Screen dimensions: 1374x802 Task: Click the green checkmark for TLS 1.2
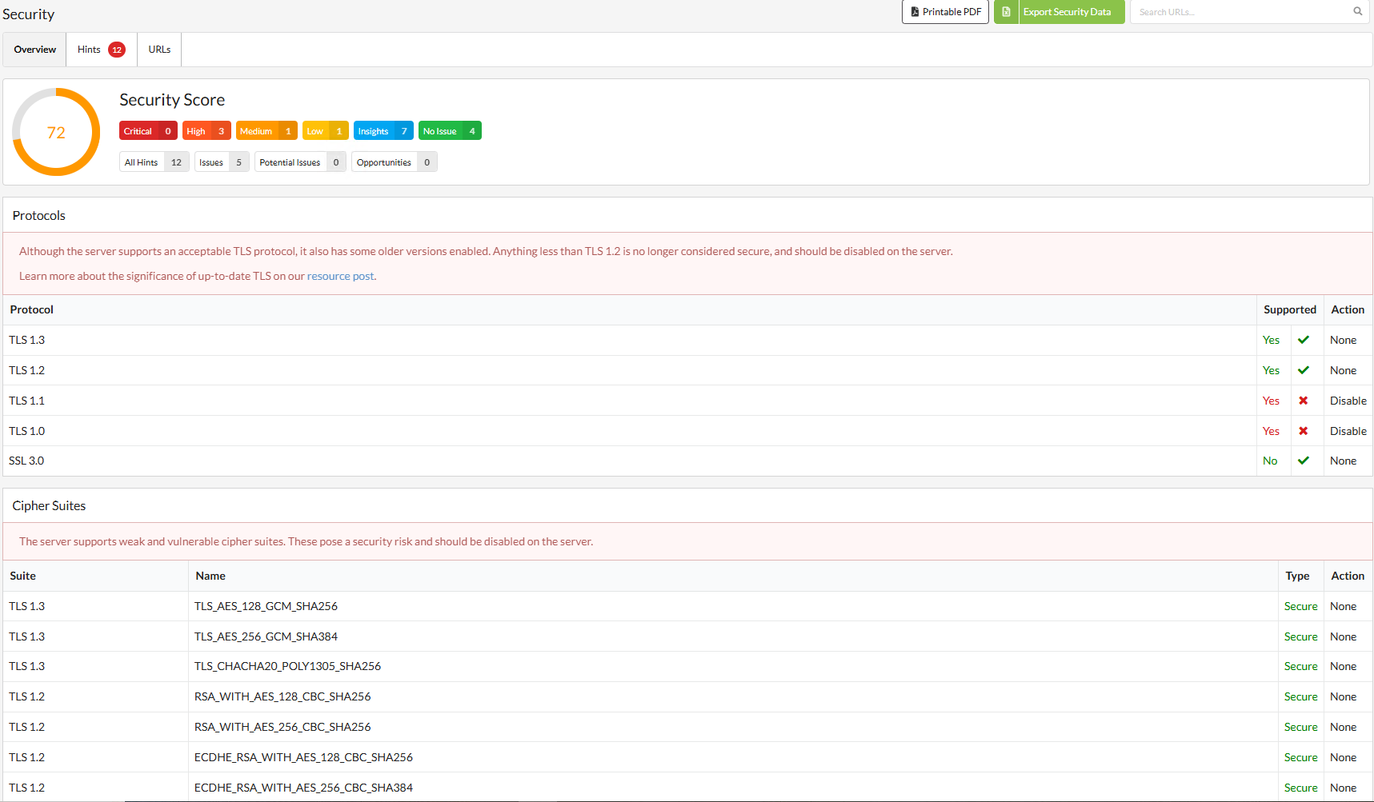[1304, 370]
